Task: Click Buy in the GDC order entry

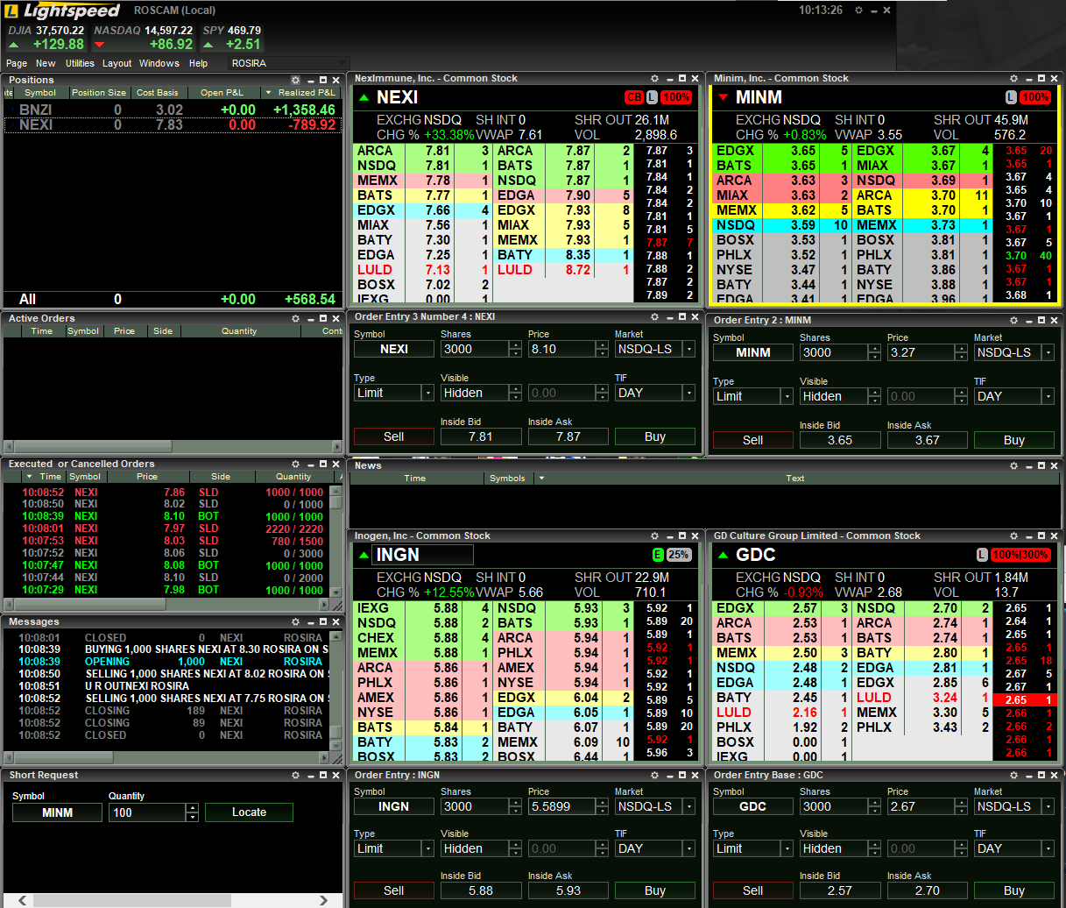Action: click(x=1013, y=890)
